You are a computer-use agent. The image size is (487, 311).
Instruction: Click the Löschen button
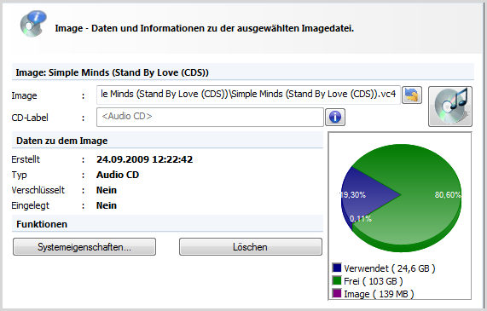[251, 247]
